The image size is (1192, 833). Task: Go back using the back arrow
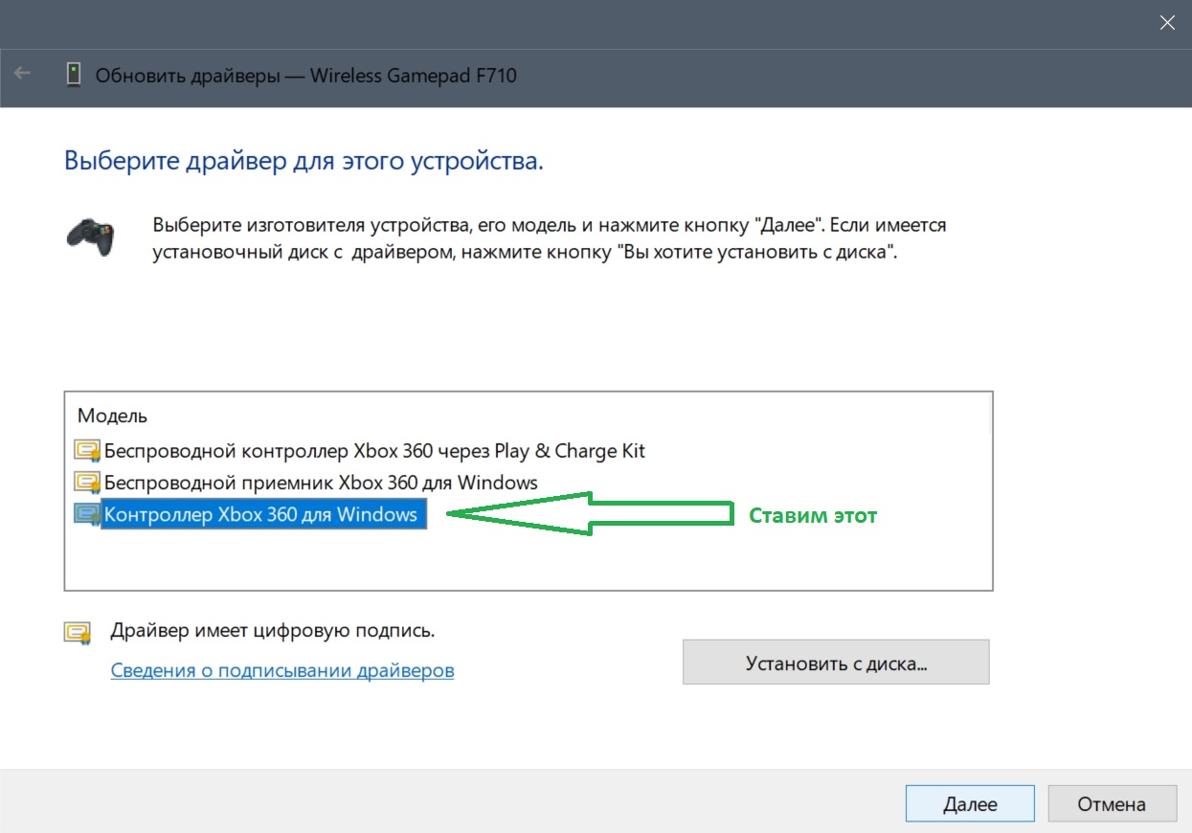pos(23,74)
